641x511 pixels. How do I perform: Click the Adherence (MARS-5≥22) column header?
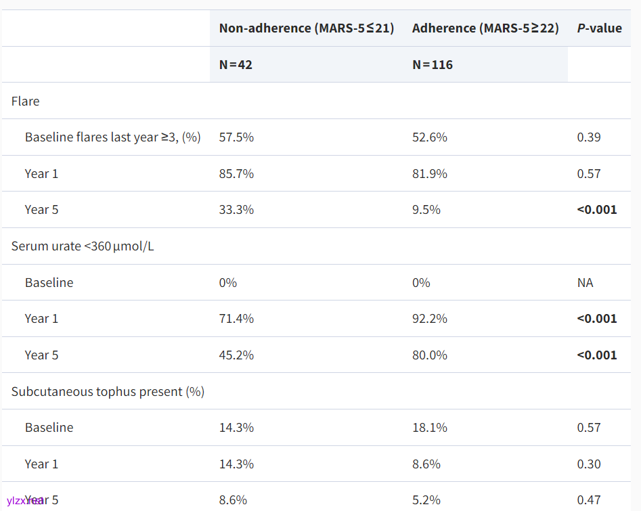pyautogui.click(x=485, y=28)
